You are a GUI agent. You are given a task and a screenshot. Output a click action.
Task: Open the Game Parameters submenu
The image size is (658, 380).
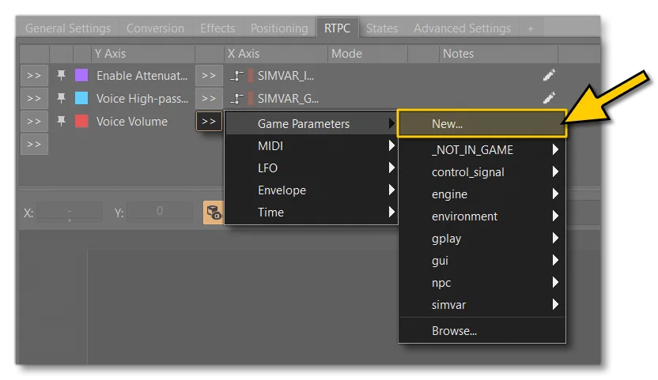click(312, 124)
